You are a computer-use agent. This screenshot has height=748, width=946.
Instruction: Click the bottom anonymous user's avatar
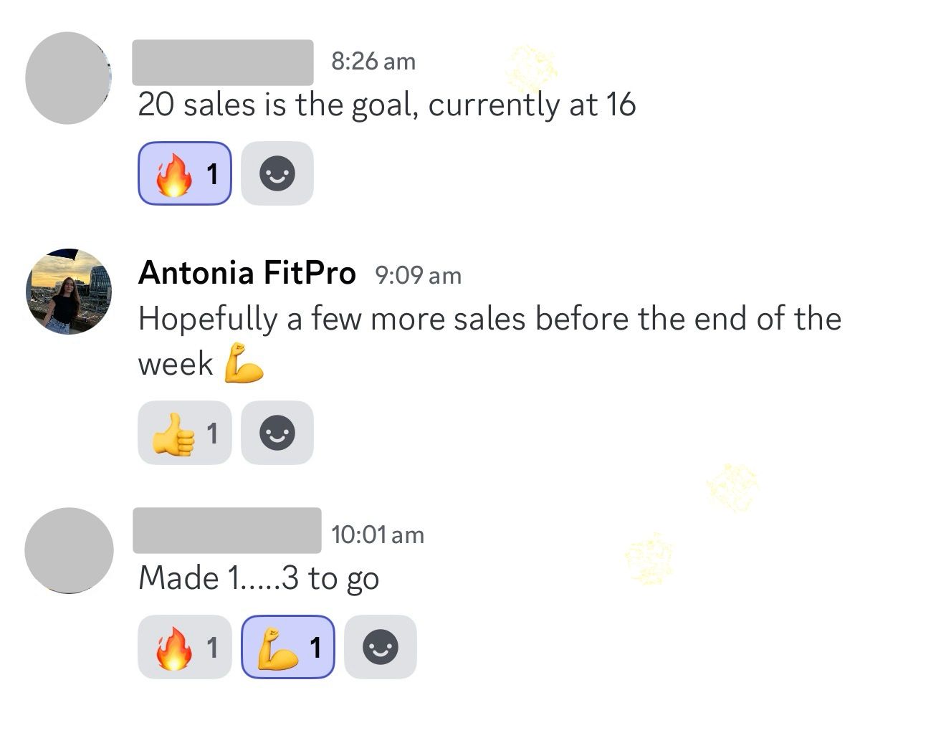click(68, 551)
